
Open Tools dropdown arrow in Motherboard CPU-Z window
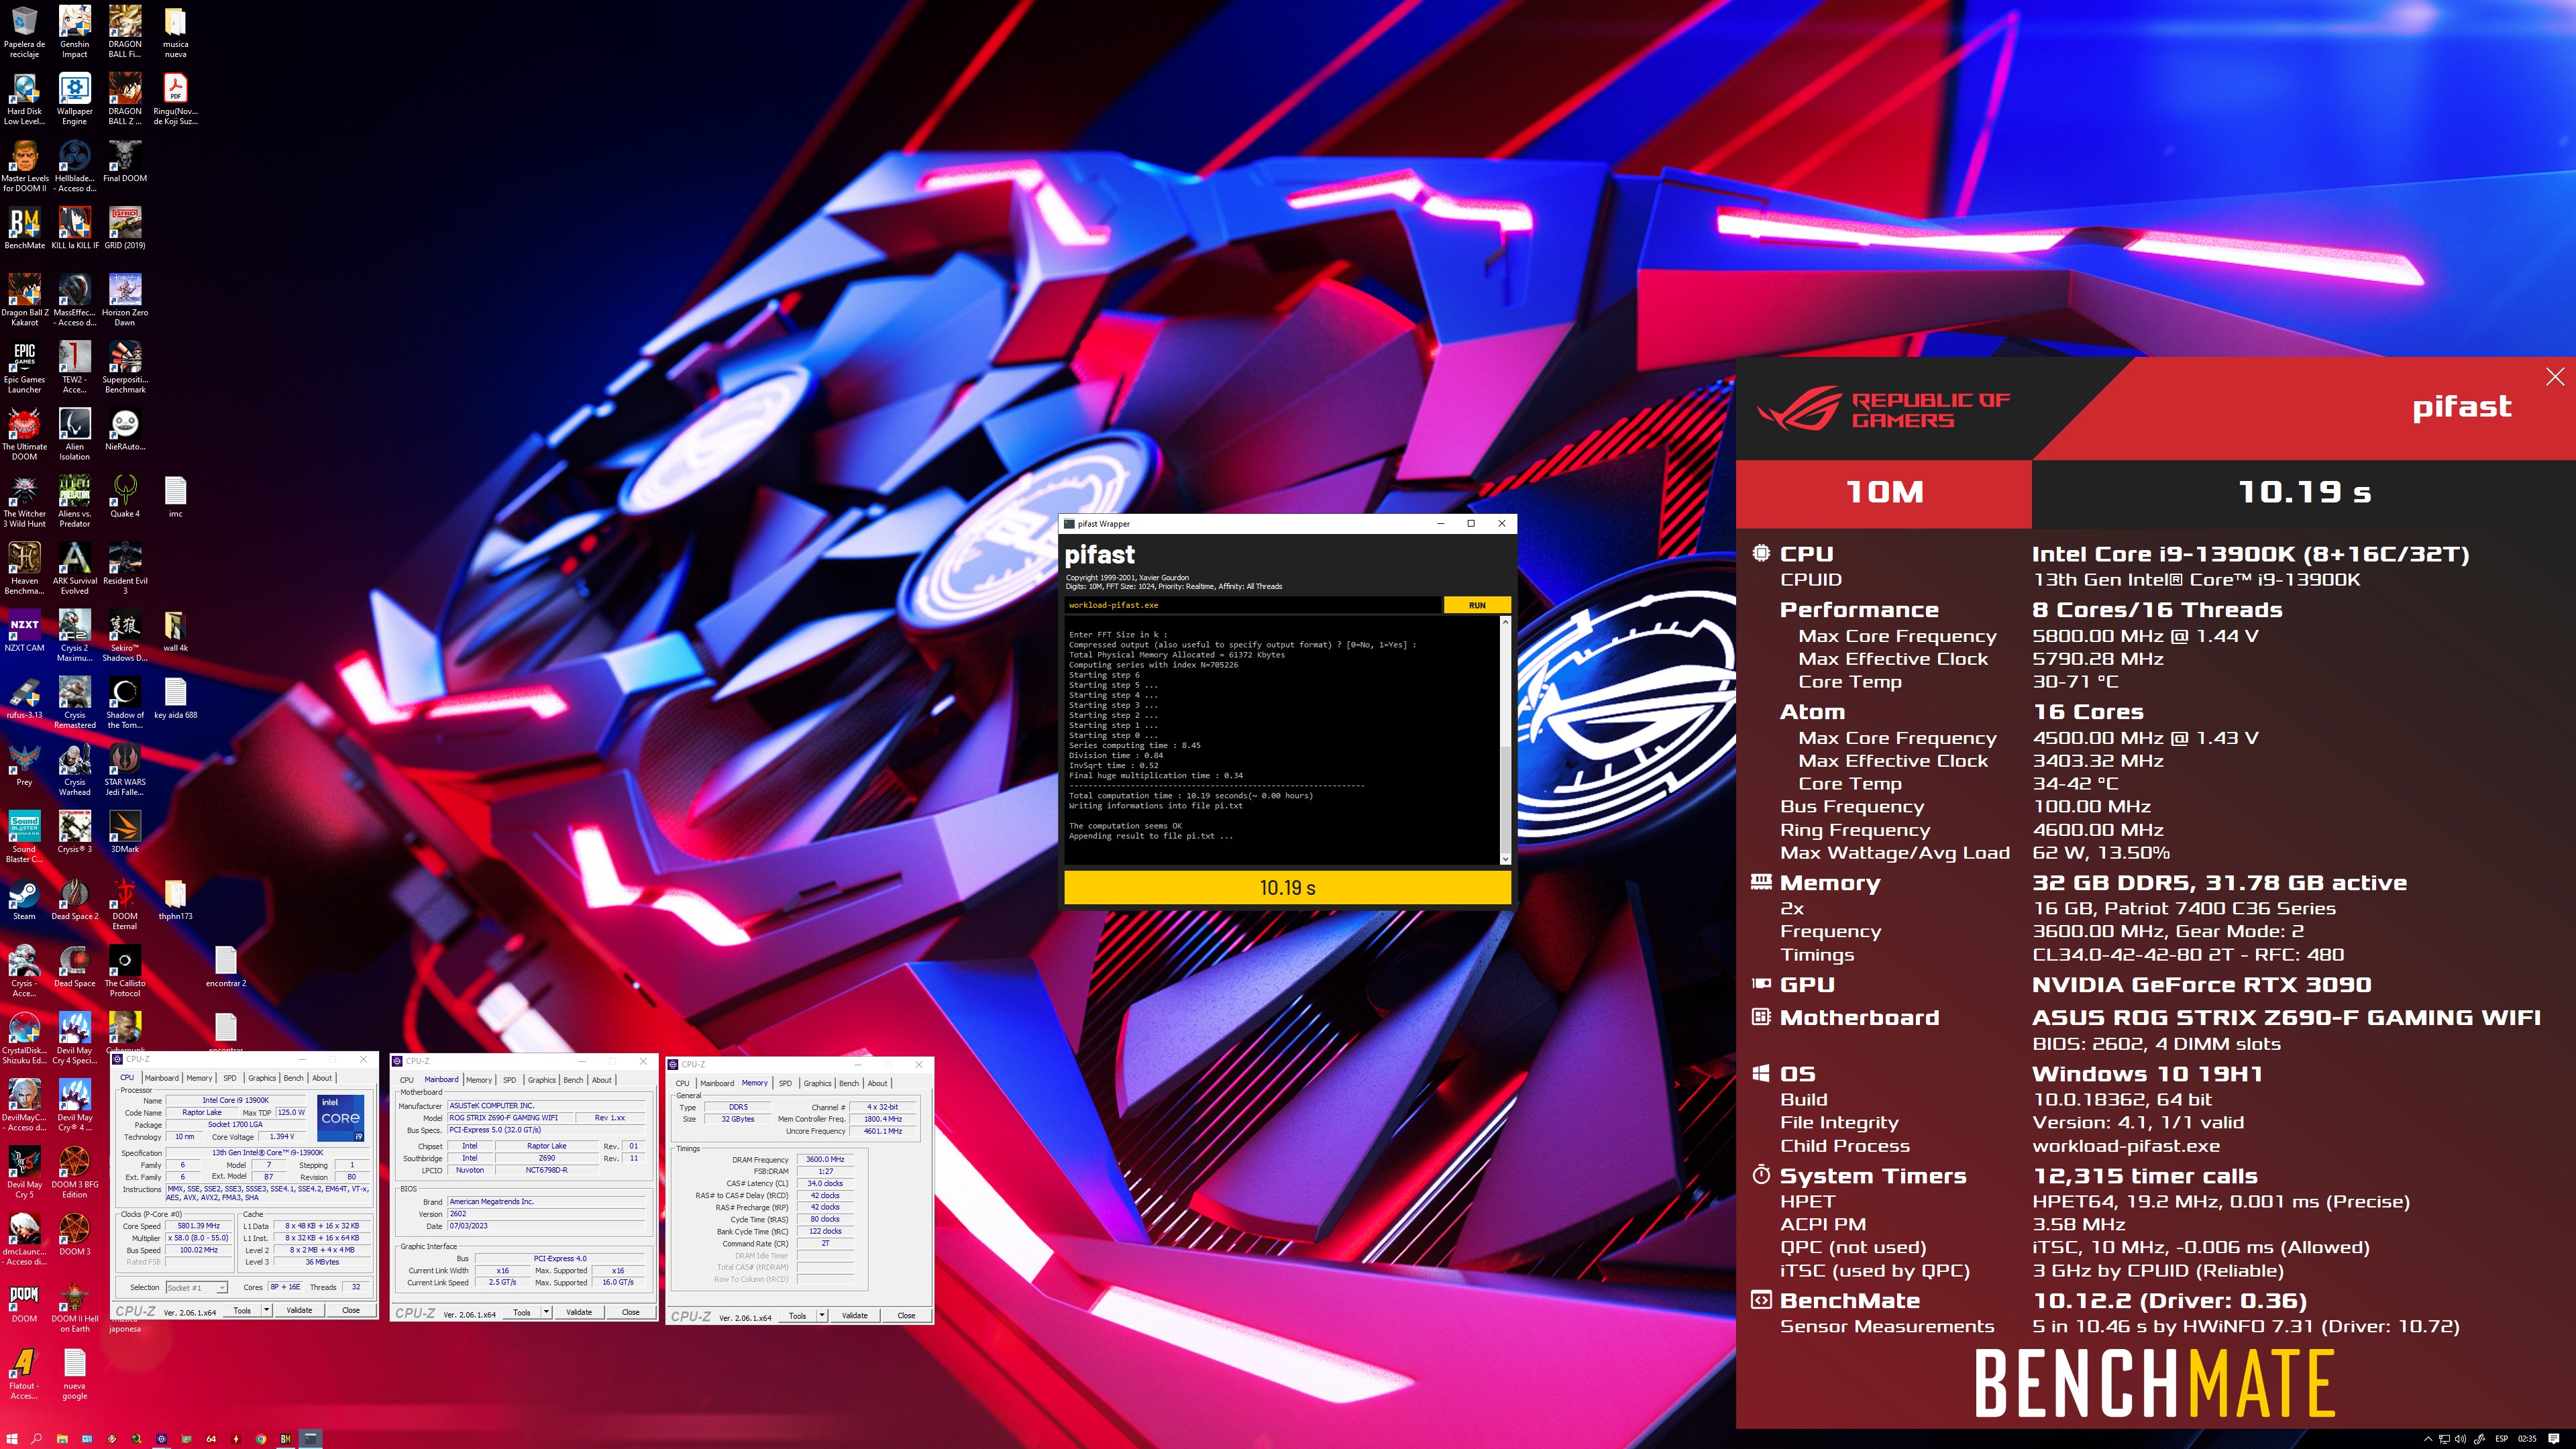coord(546,1312)
